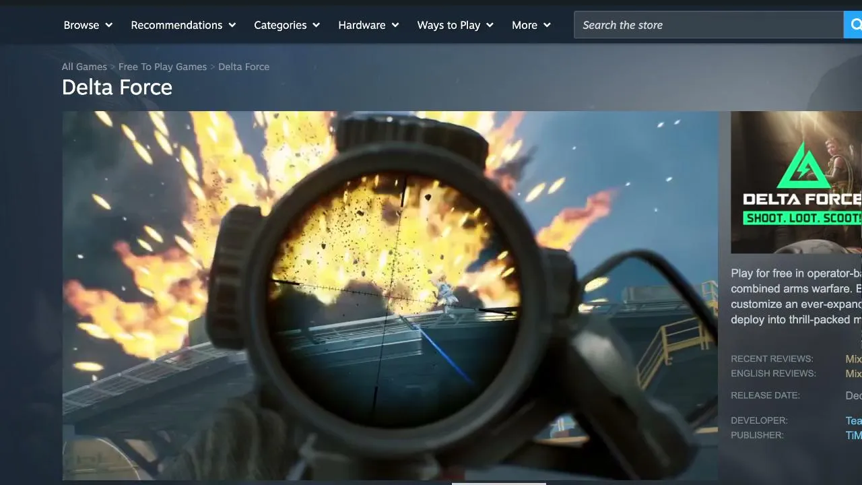The width and height of the screenshot is (862, 485).
Task: Click the English Reviews label
Action: pos(773,374)
